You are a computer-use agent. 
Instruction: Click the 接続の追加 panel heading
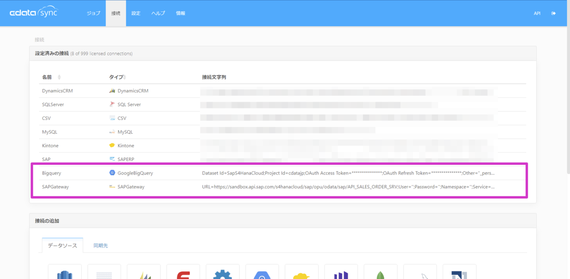point(47,221)
